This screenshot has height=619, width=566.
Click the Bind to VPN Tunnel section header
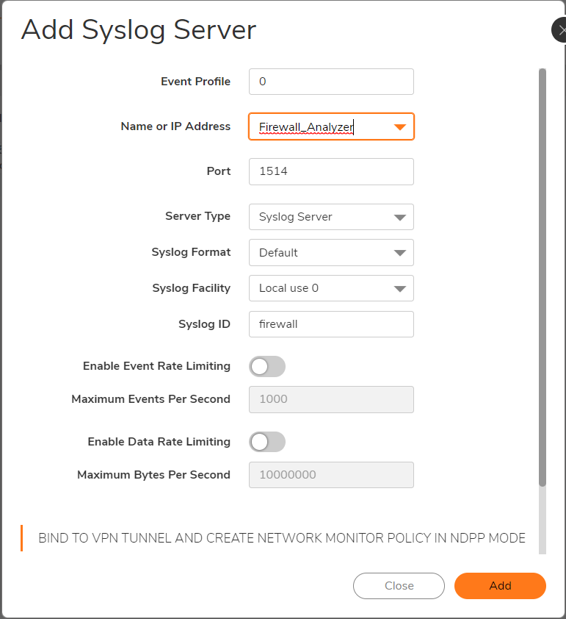coord(281,538)
